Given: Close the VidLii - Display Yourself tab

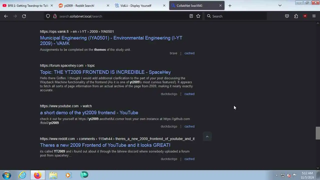Looking at the screenshot, I should pyautogui.click(x=164, y=5).
